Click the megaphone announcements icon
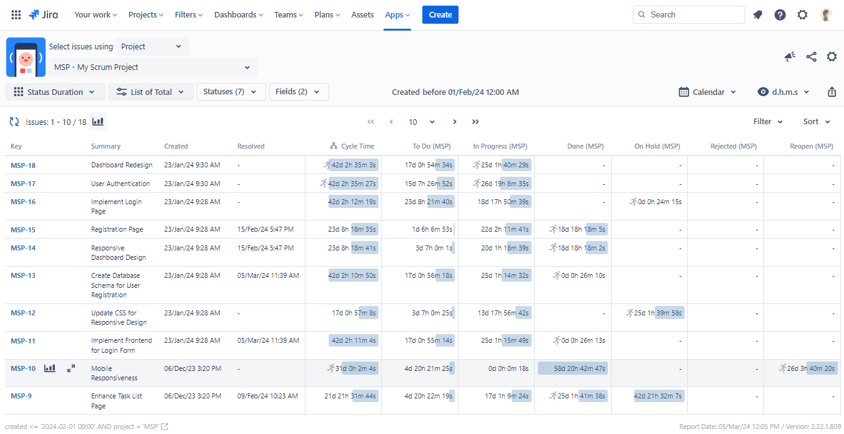 pyautogui.click(x=790, y=56)
